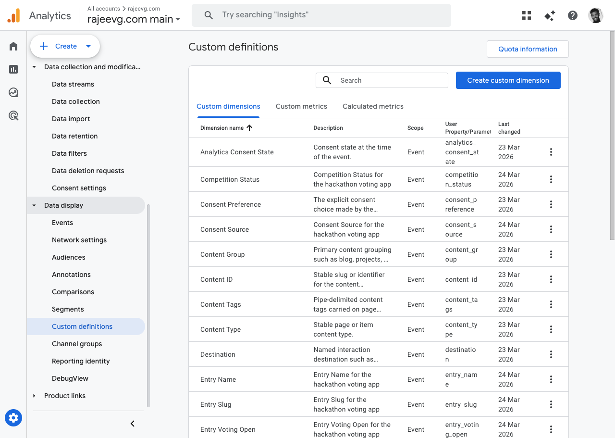Expand the Product links section
Image resolution: width=615 pixels, height=438 pixels.
click(34, 396)
